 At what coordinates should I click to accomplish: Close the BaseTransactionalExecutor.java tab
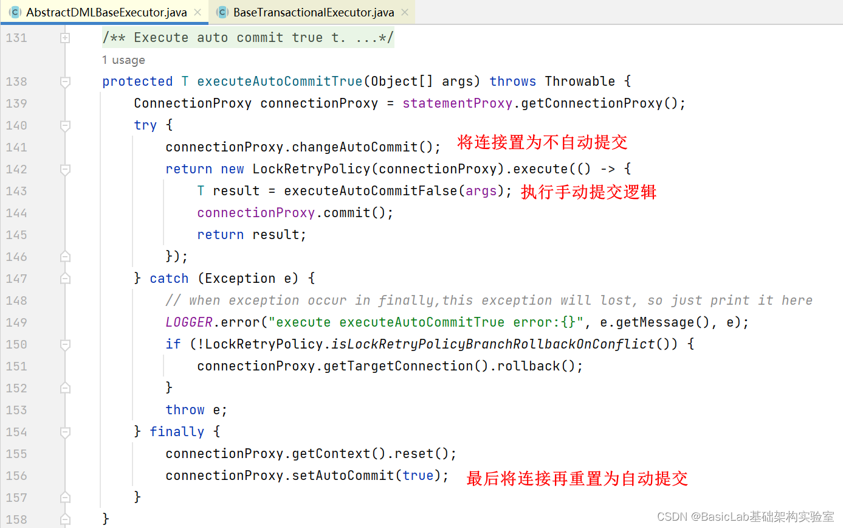[404, 12]
